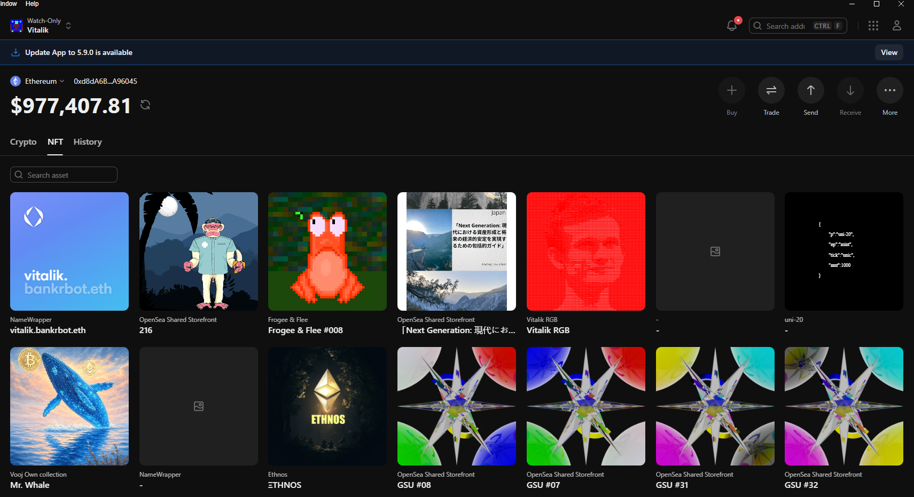Click the Trade swap icon
This screenshot has width=914, height=497.
(x=771, y=90)
